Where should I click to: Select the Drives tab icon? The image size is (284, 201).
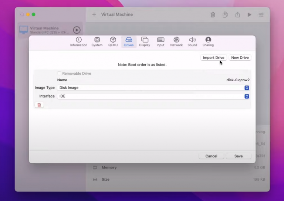pyautogui.click(x=129, y=40)
